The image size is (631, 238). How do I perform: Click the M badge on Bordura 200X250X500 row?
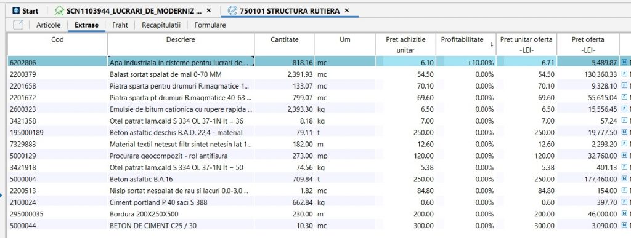625,213
